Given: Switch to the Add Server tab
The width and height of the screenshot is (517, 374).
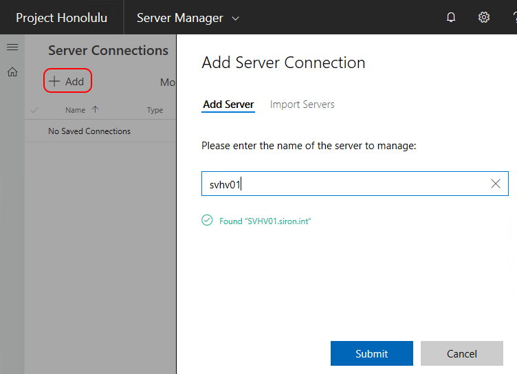Looking at the screenshot, I should coord(228,104).
